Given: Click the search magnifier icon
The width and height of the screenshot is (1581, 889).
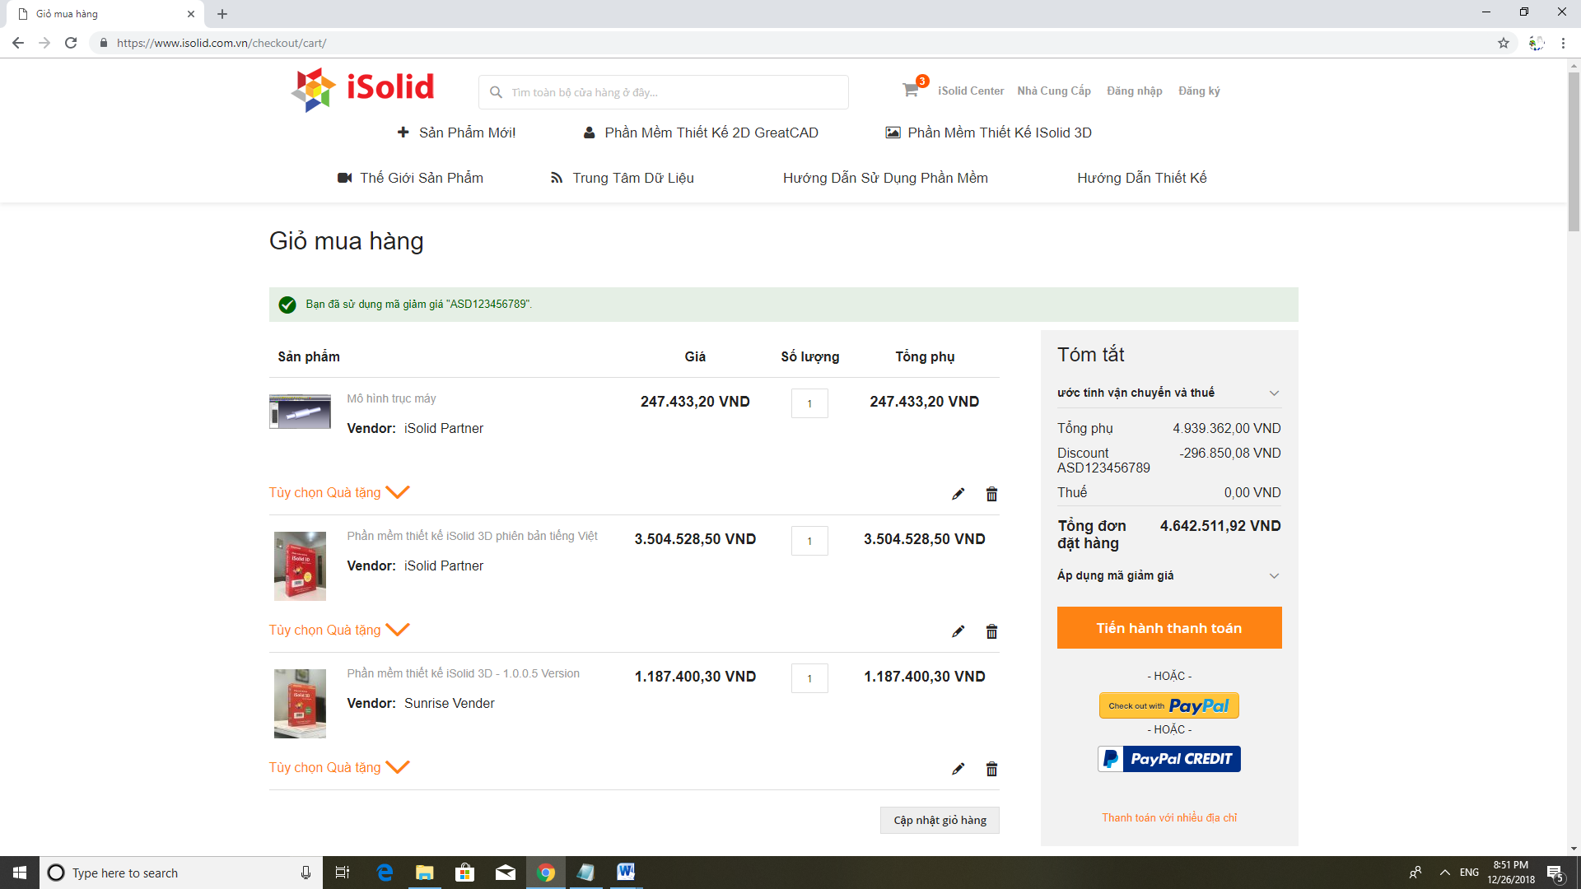Looking at the screenshot, I should tap(496, 92).
